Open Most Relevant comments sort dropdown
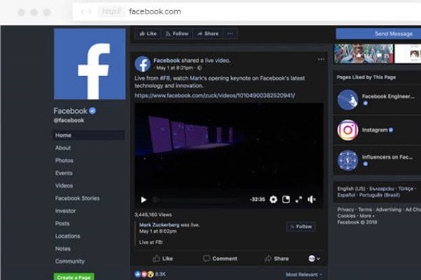 tap(304, 274)
